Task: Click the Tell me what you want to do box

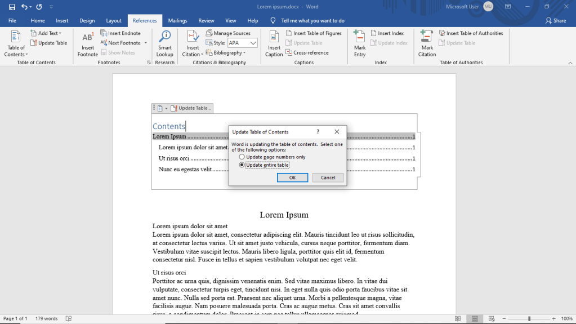Action: [312, 21]
